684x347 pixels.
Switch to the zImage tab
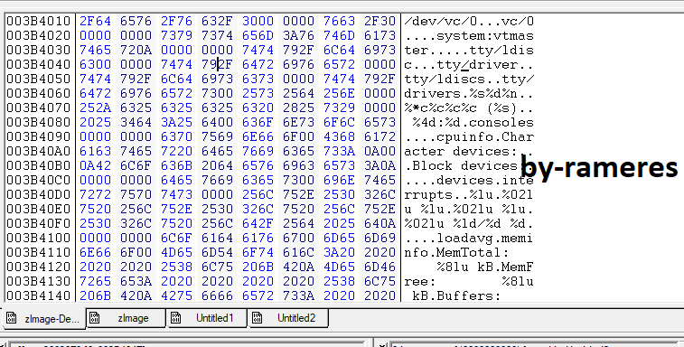[x=126, y=318]
